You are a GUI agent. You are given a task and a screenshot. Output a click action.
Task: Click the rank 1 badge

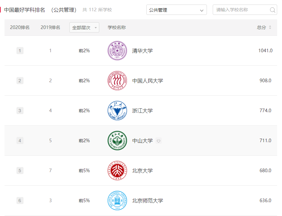click(20, 51)
